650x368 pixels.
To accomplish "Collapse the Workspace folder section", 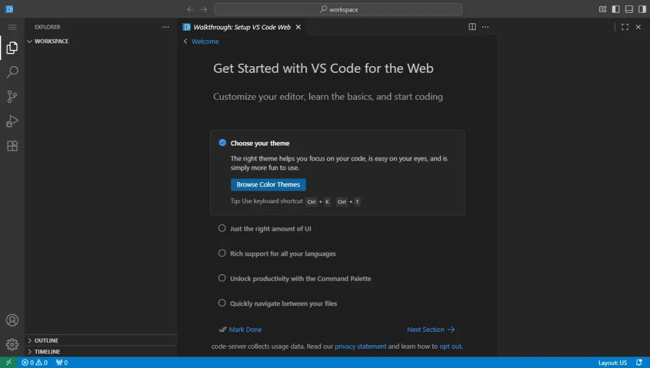I will (51, 41).
